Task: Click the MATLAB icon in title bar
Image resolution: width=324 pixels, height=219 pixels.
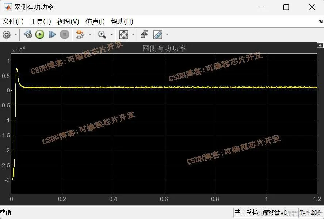Action: pos(8,7)
